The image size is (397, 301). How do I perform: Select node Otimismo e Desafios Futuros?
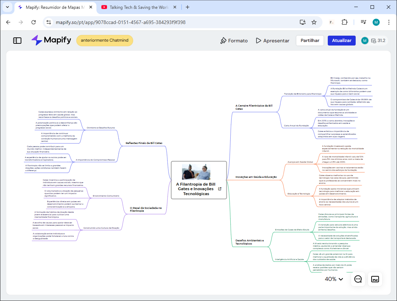pyautogui.click(x=101, y=128)
